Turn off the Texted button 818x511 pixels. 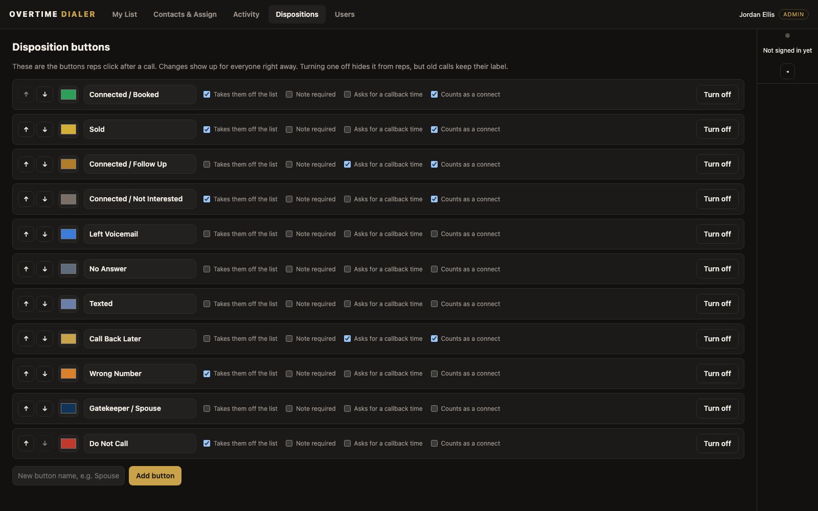click(717, 304)
